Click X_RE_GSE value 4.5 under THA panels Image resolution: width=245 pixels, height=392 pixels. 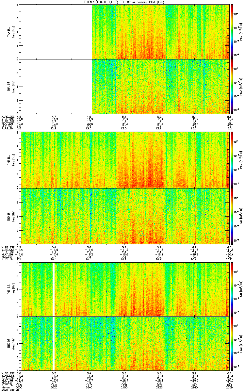coord(19,116)
